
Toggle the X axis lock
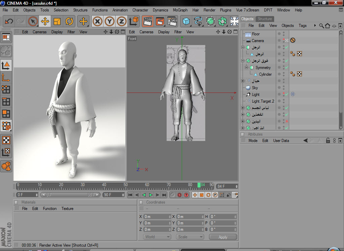(x=97, y=21)
